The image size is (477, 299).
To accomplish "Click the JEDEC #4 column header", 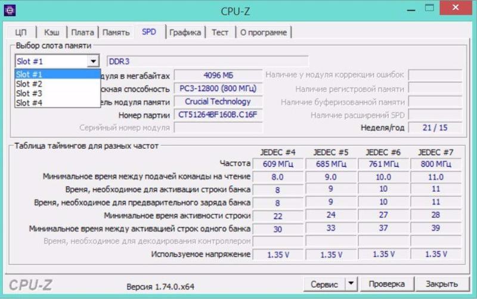I will [x=278, y=152].
